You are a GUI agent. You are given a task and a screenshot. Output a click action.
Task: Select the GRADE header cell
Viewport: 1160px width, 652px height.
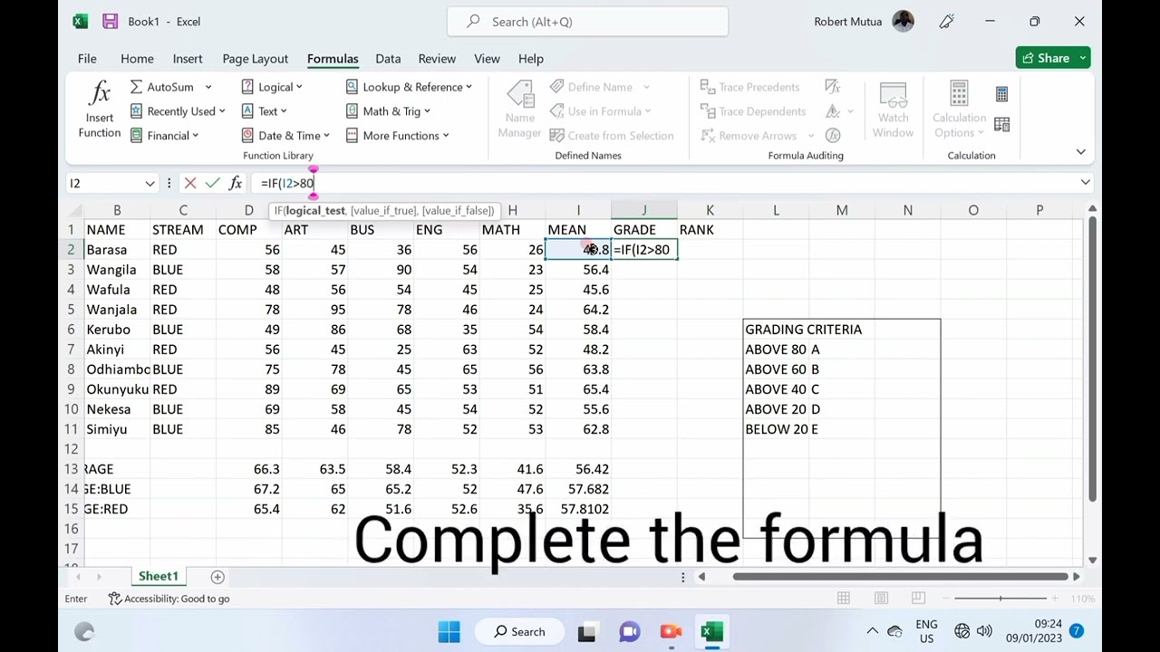click(x=644, y=230)
